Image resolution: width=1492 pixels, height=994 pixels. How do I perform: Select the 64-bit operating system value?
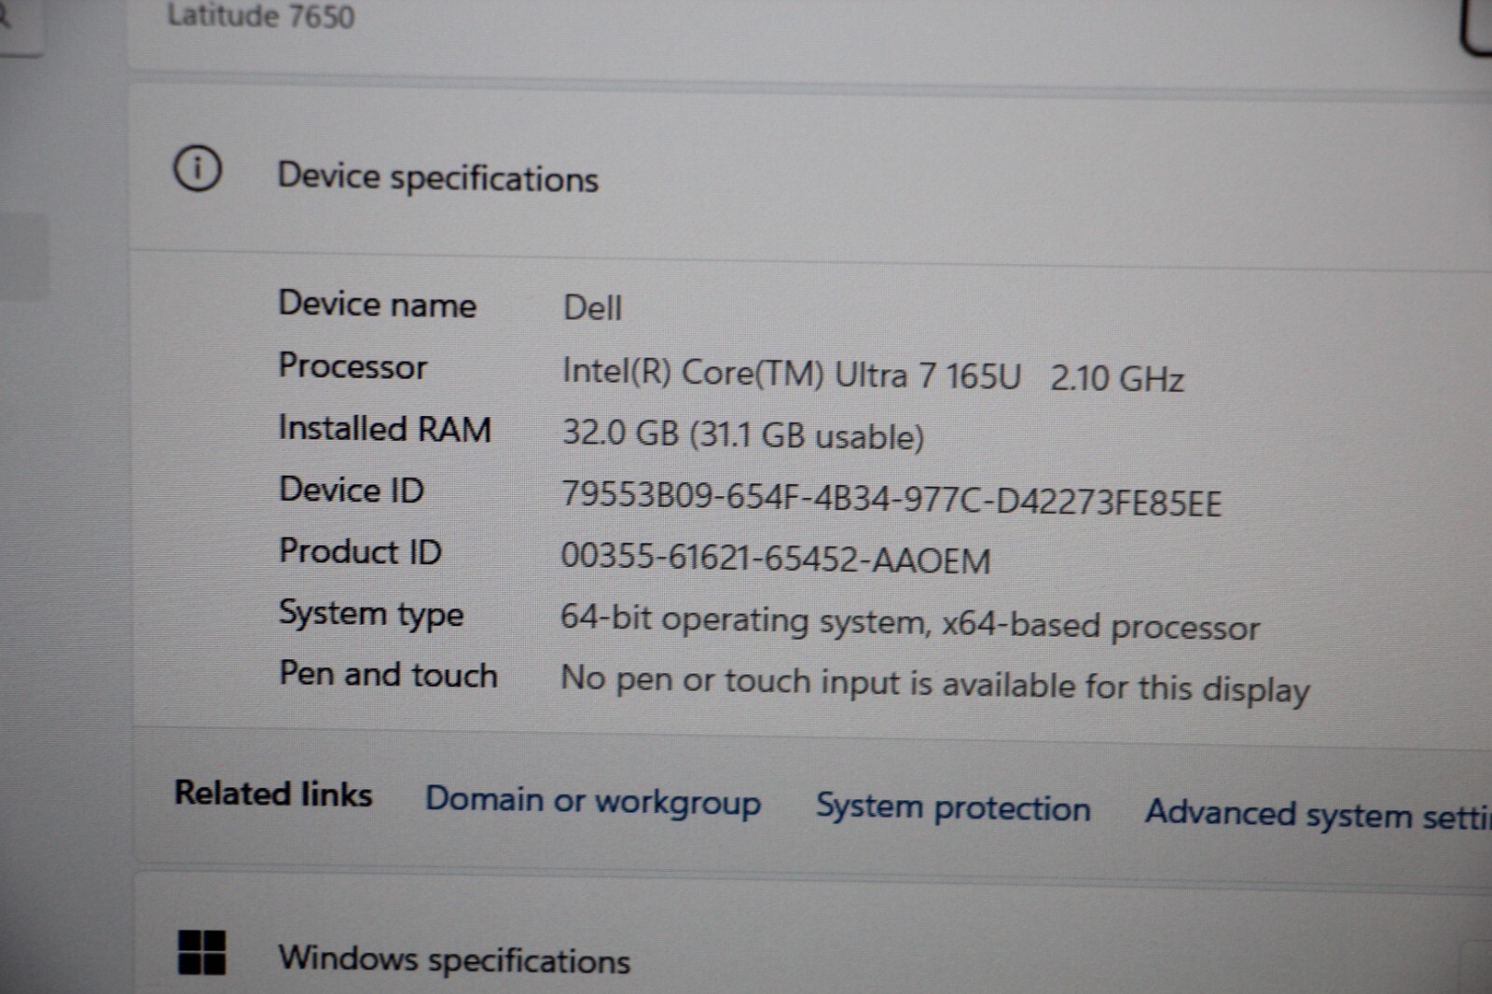[910, 623]
